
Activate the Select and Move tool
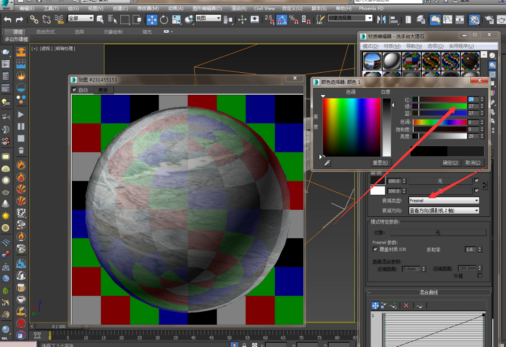[x=152, y=20]
